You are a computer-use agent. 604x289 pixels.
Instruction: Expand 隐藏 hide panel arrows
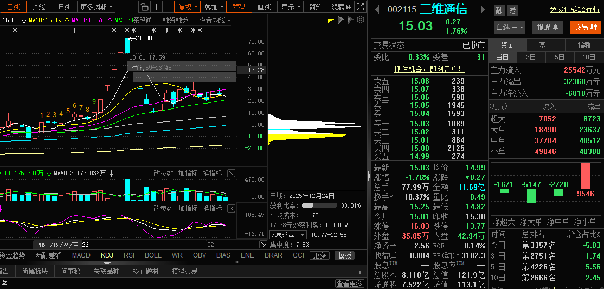341,7
